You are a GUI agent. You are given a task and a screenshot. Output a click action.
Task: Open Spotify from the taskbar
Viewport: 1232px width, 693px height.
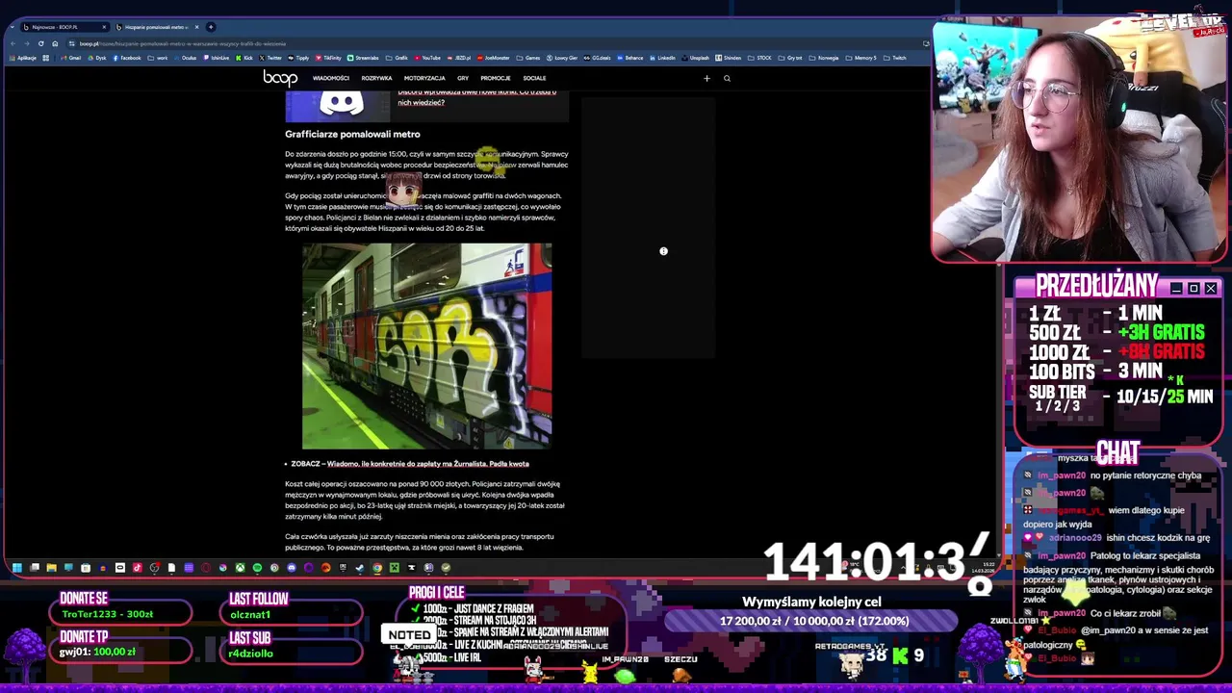point(257,568)
